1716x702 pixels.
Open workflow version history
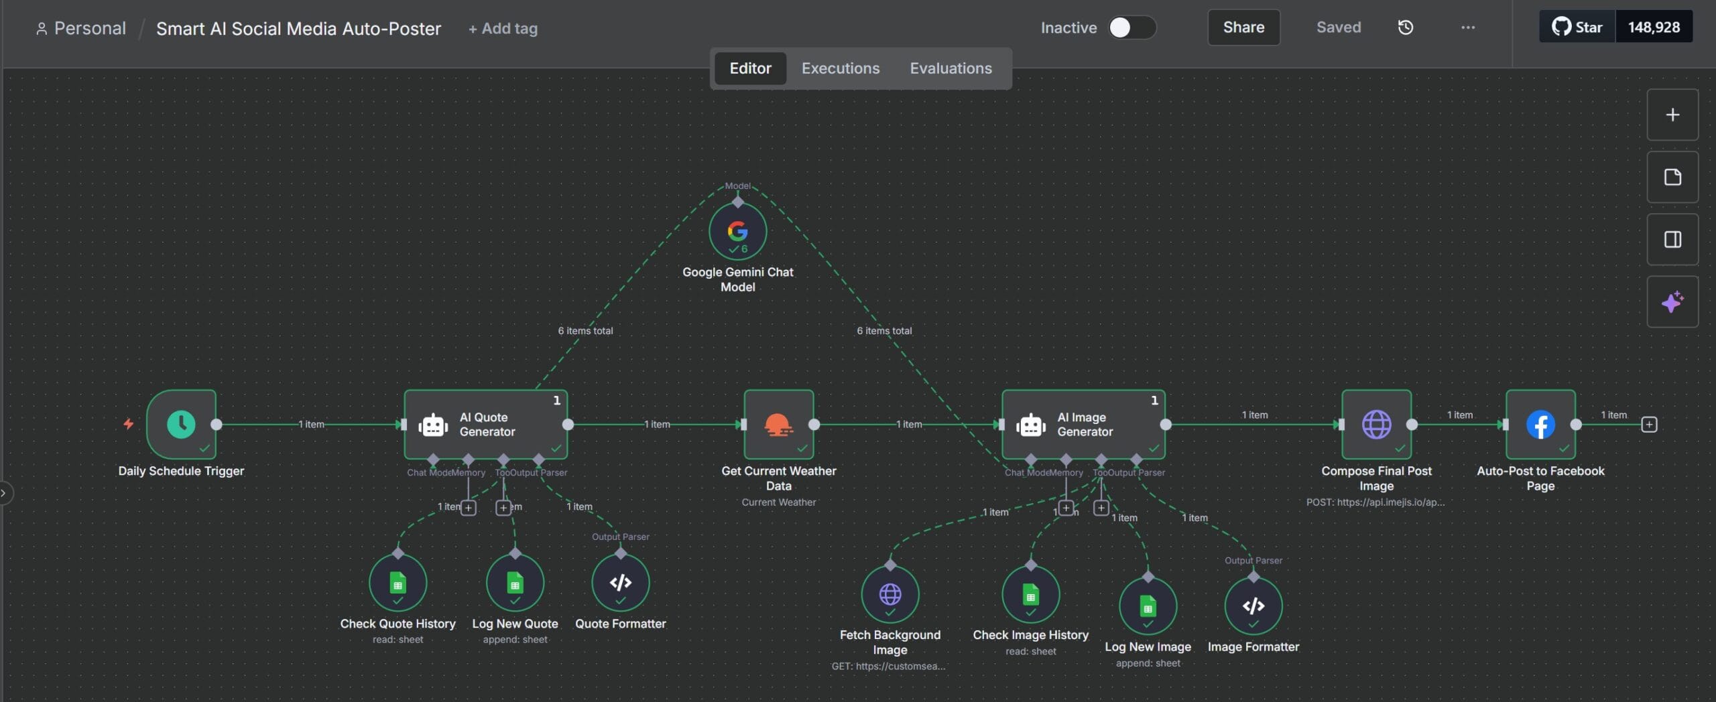[x=1405, y=27]
